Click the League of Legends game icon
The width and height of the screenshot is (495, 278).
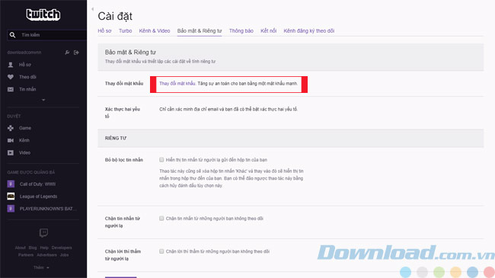[11, 197]
